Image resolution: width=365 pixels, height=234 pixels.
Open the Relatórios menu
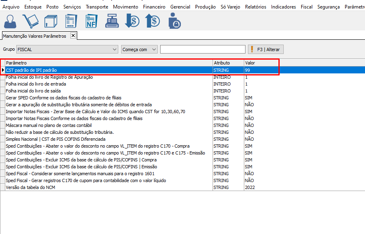pyautogui.click(x=256, y=7)
